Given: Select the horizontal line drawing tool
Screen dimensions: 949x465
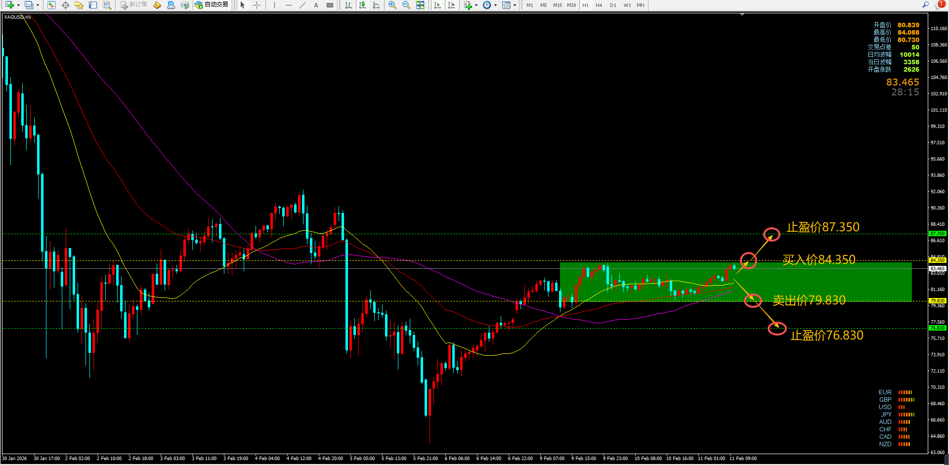Looking at the screenshot, I should click(x=288, y=5).
